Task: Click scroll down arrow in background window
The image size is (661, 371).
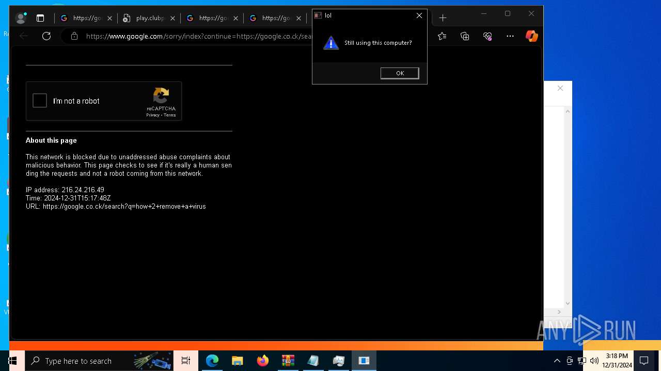Action: [x=568, y=303]
